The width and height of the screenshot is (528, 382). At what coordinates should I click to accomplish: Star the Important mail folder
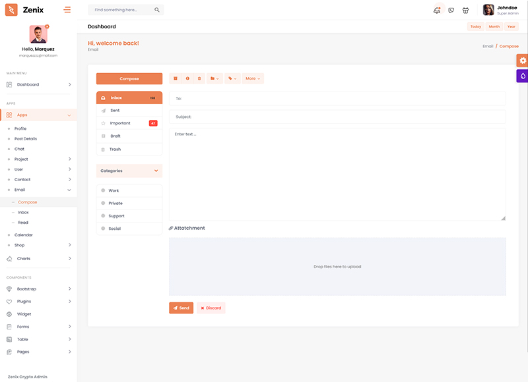pyautogui.click(x=103, y=123)
